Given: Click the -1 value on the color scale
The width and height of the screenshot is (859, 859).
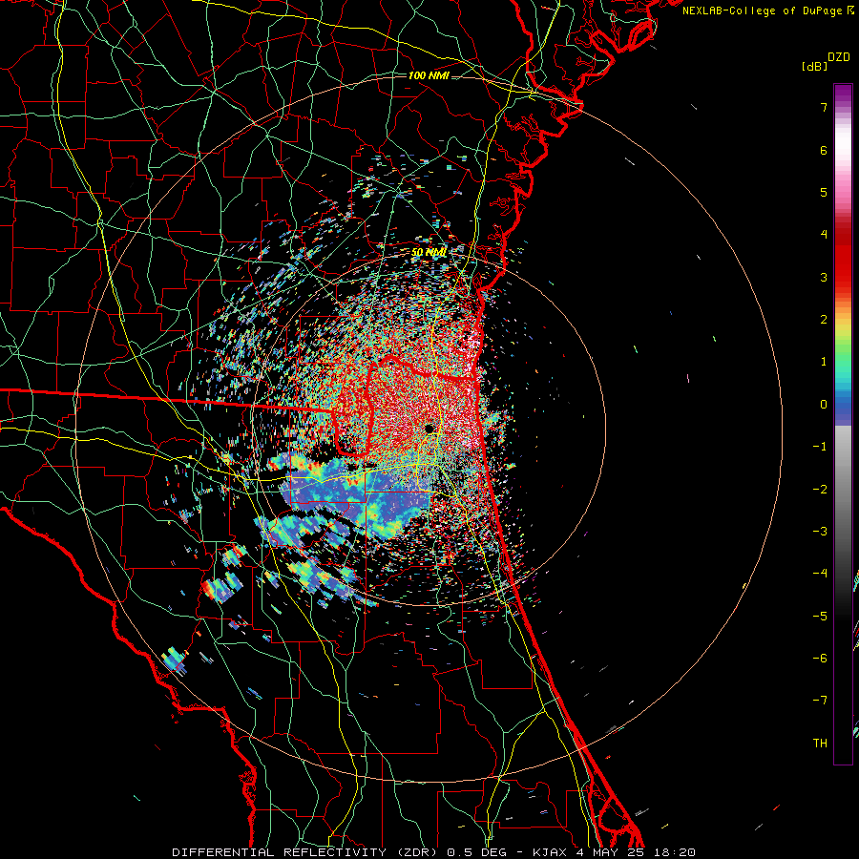Looking at the screenshot, I should click(820, 447).
